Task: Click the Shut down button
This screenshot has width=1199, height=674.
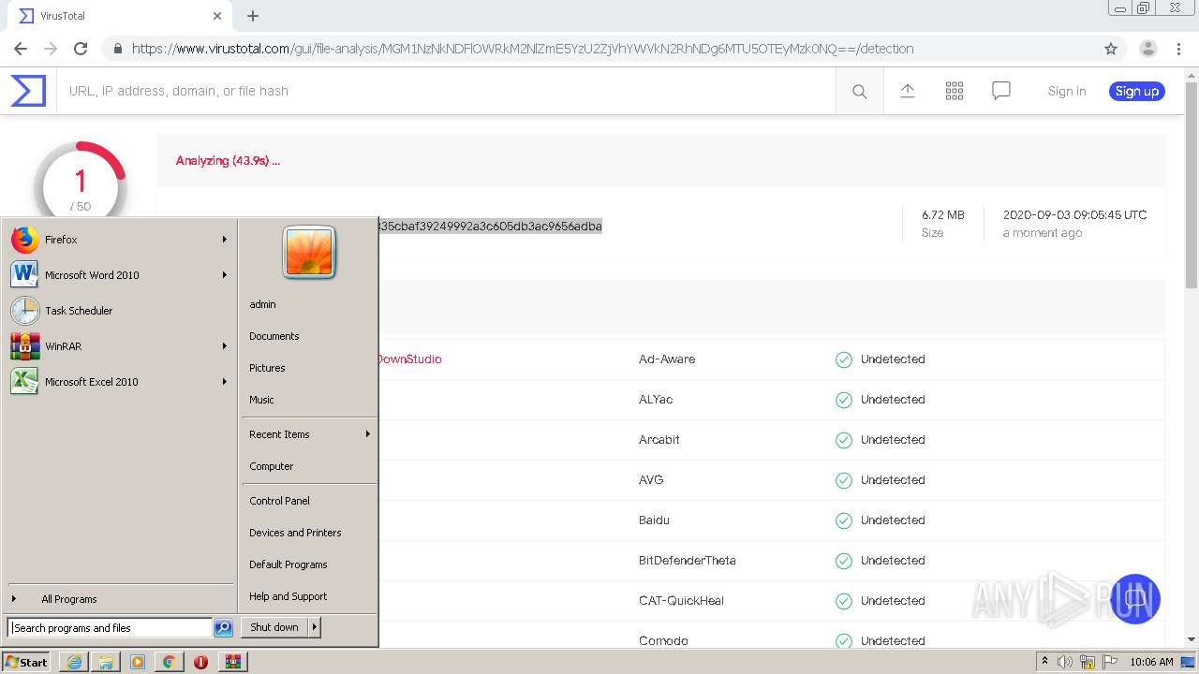Action: point(274,627)
